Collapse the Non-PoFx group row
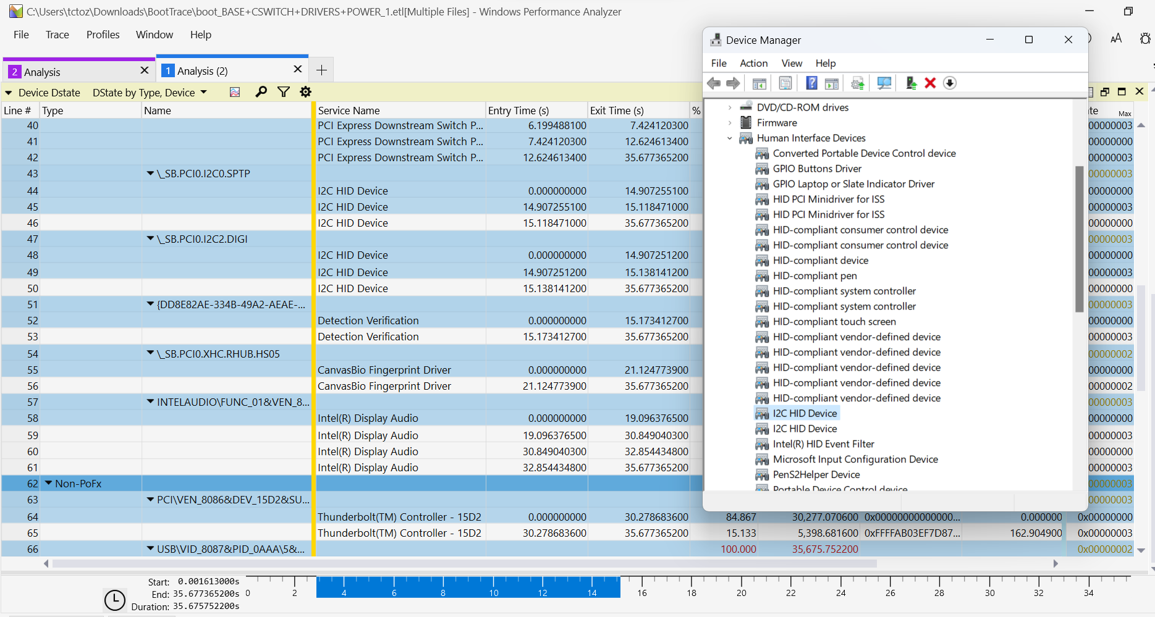This screenshot has width=1155, height=617. tap(48, 484)
